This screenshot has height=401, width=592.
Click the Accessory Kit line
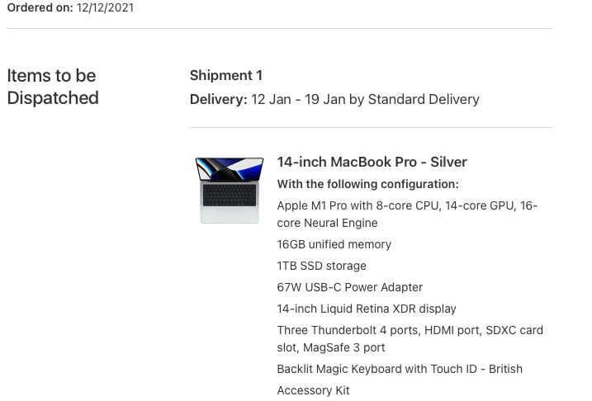pyautogui.click(x=314, y=390)
